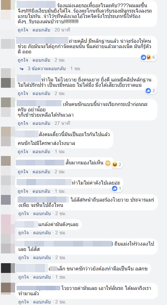Open profile picture next to สังคมเดี๋ยวนี้ comment
The height and width of the screenshot is (305, 167).
pyautogui.click(x=6, y=132)
